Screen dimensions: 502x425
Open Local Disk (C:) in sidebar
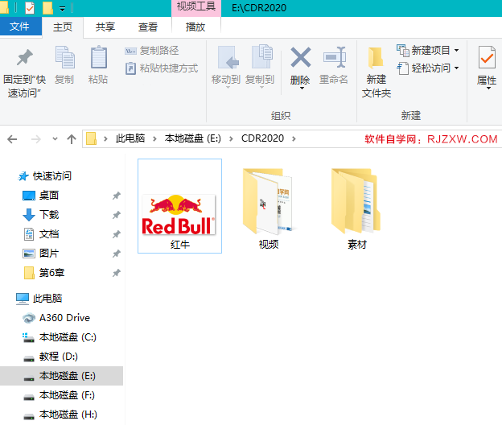pyautogui.click(x=60, y=337)
